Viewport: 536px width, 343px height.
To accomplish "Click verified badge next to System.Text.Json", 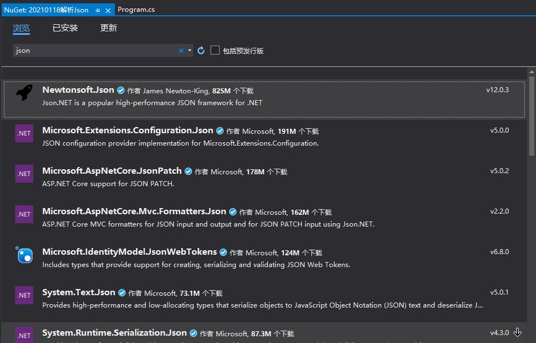I will (x=122, y=293).
